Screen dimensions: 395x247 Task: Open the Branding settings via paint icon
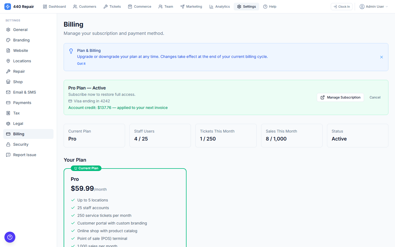tap(8, 40)
